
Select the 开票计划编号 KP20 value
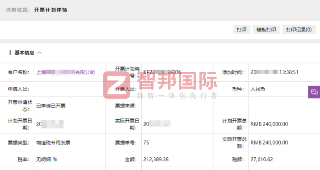point(162,72)
